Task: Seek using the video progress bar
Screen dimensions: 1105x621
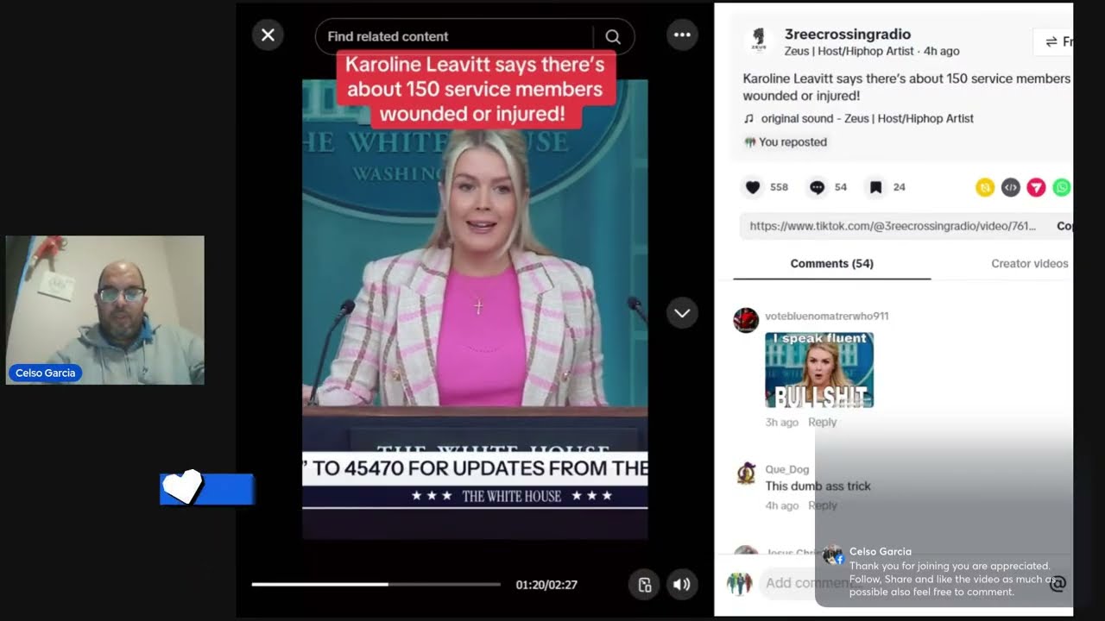Action: tap(376, 584)
